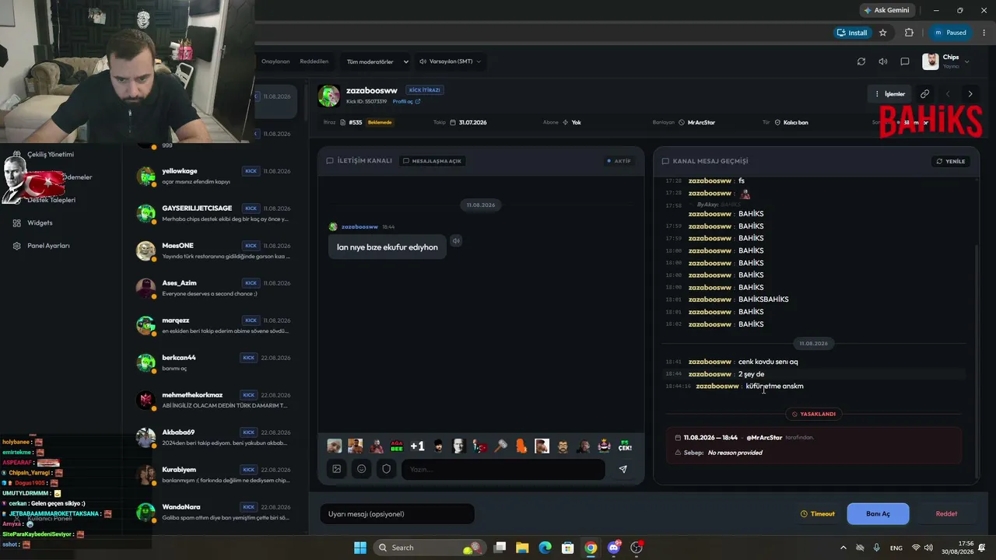The width and height of the screenshot is (996, 560).
Task: Play audio of the zazaboosww message
Action: [456, 241]
